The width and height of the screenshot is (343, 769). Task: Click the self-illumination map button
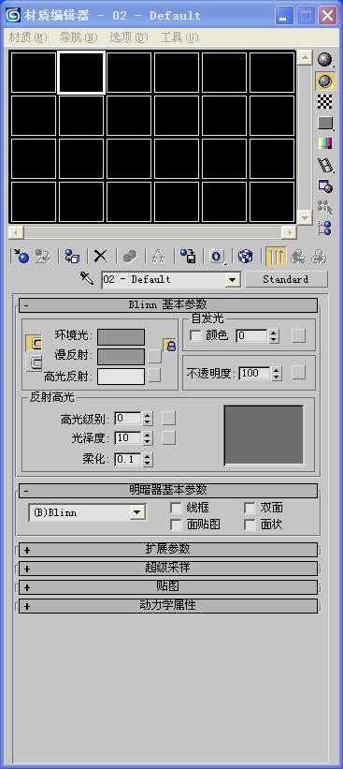tap(298, 335)
